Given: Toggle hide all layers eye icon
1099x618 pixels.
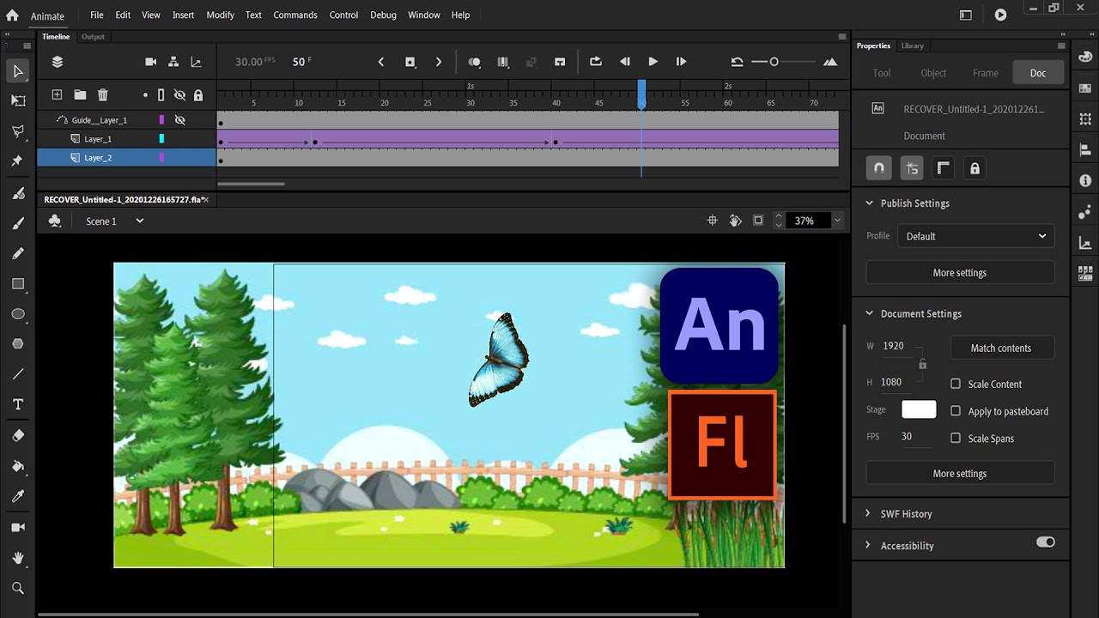Looking at the screenshot, I should (179, 95).
